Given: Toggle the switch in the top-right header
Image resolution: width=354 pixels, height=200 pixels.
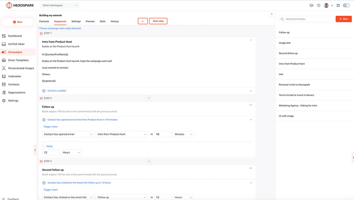Looking at the screenshot, I should (x=346, y=6).
